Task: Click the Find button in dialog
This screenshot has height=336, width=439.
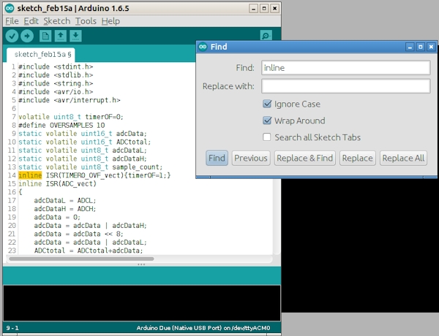Action: coord(217,159)
